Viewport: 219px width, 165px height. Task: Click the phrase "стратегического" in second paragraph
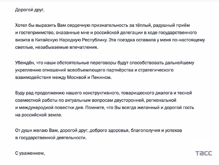[157, 70]
